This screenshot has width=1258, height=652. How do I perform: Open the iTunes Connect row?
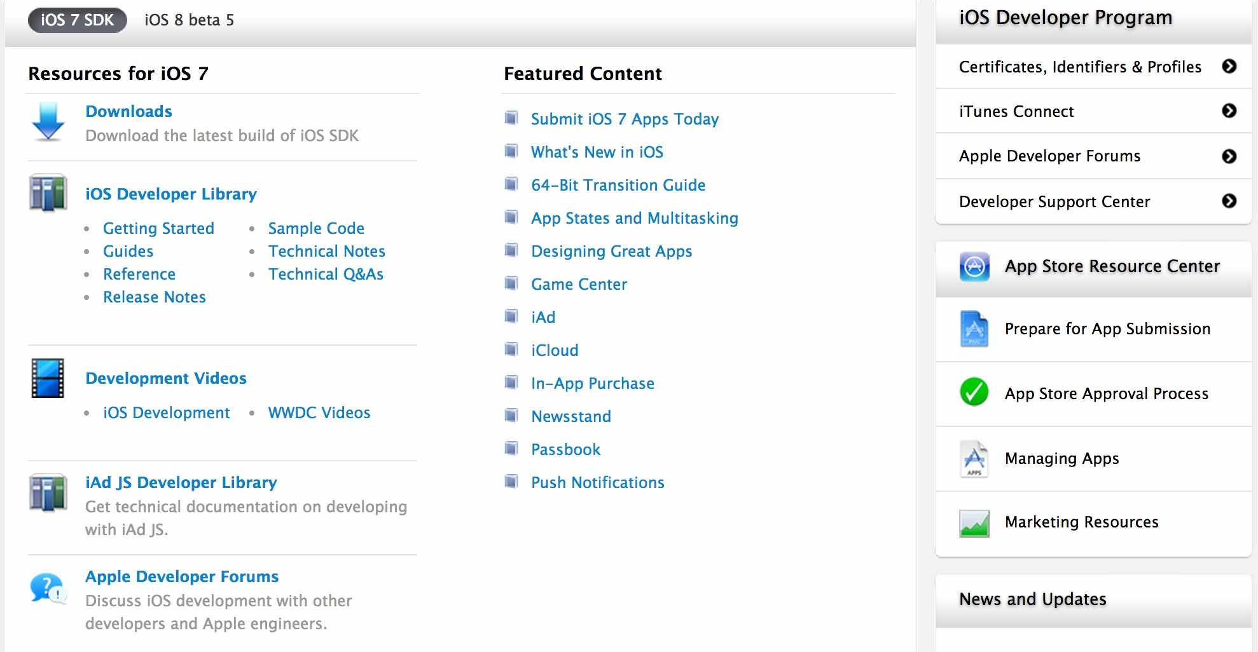click(x=1094, y=111)
